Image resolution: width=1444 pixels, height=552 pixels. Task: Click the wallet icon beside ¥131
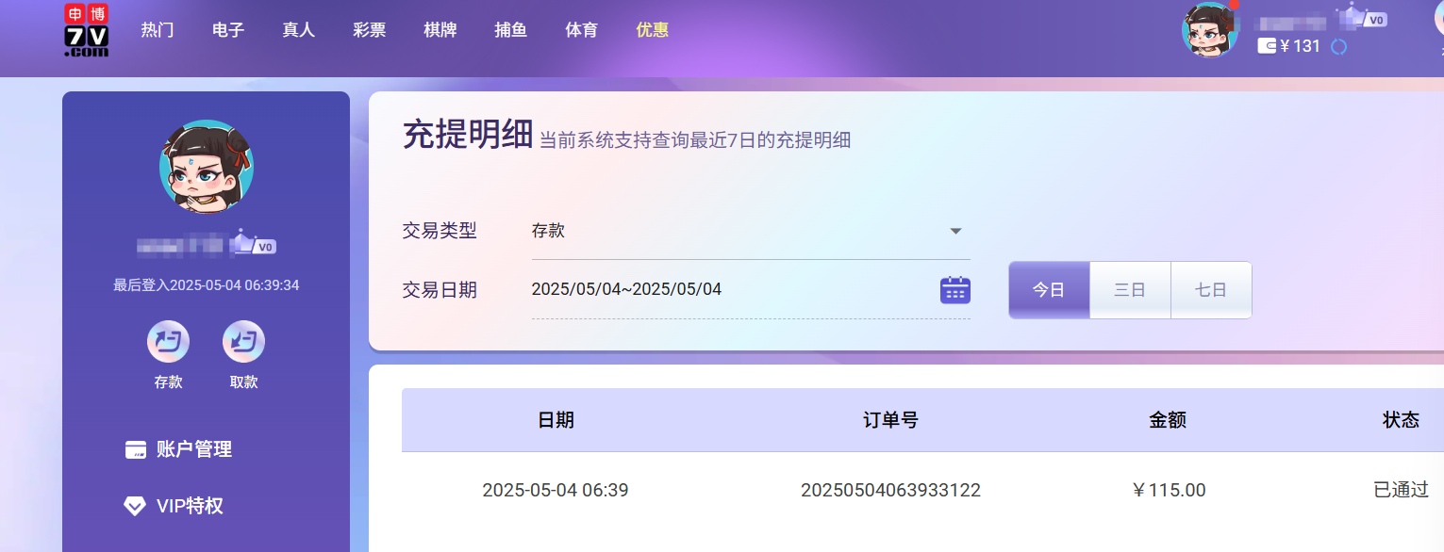1267,46
